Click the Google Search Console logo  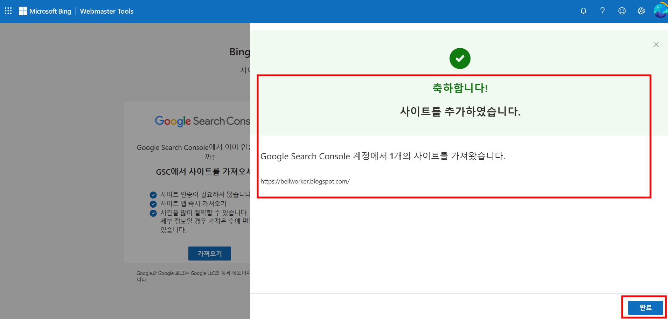pos(202,121)
